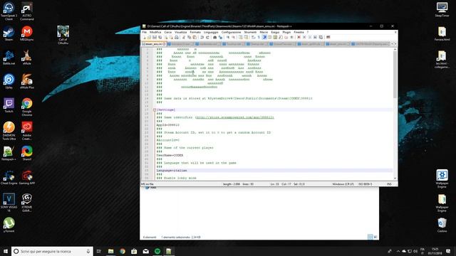Open the MEGAsync desktop icon
The height and width of the screenshot is (256, 456).
coord(27,33)
